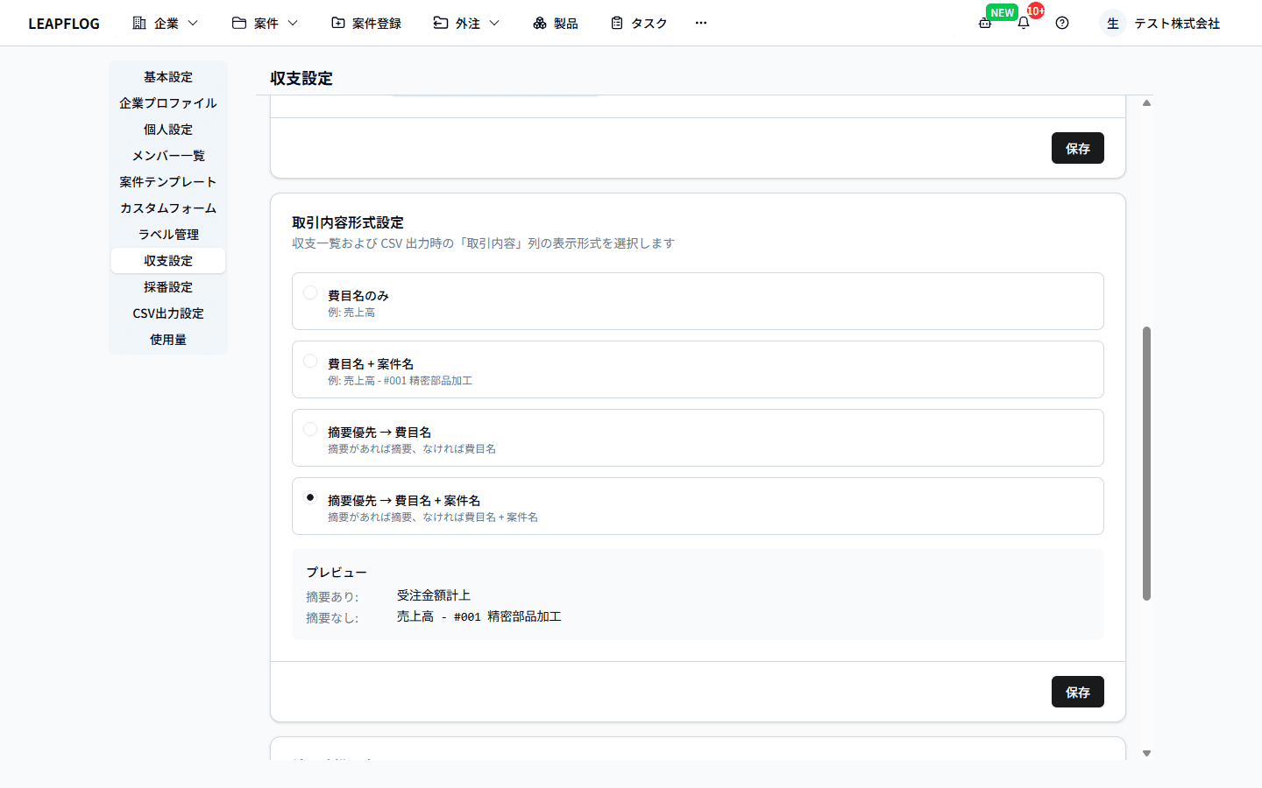
Task: Click the scroll down arrow
Action: (x=1146, y=753)
